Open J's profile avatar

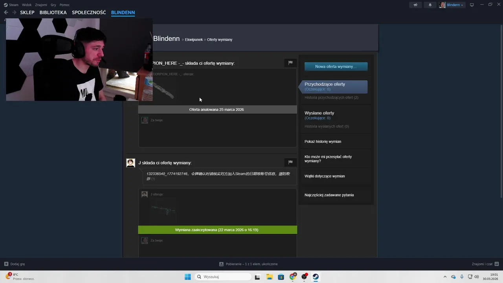tap(130, 163)
